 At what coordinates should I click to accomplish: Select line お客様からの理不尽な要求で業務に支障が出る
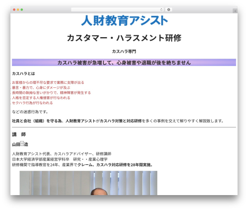pos(48,82)
